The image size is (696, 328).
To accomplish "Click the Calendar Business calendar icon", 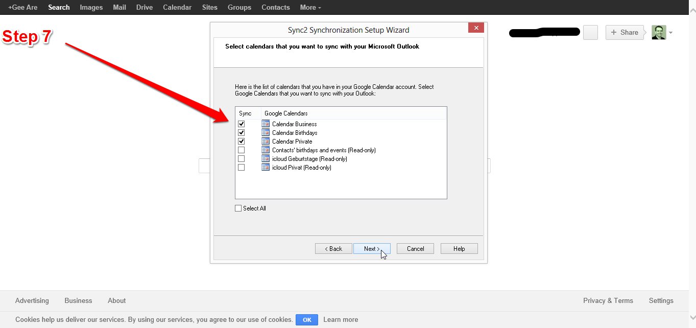I will coord(265,124).
